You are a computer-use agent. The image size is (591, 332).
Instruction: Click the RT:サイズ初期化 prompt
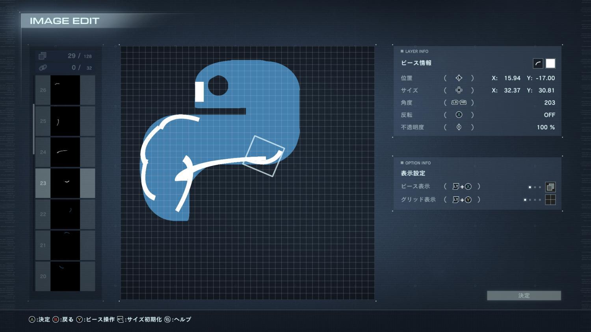pyautogui.click(x=139, y=319)
